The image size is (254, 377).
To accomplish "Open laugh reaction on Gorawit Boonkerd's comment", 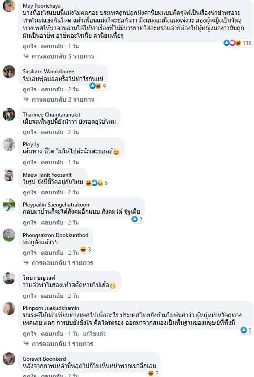I will [153, 373].
